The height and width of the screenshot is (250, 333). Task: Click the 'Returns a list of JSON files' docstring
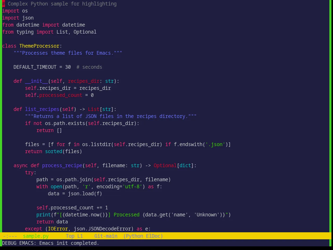pyautogui.click(x=111, y=116)
